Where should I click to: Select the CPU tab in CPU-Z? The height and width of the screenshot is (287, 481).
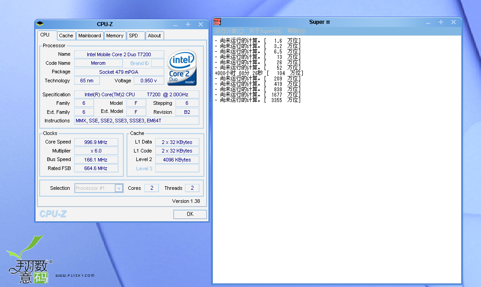47,35
